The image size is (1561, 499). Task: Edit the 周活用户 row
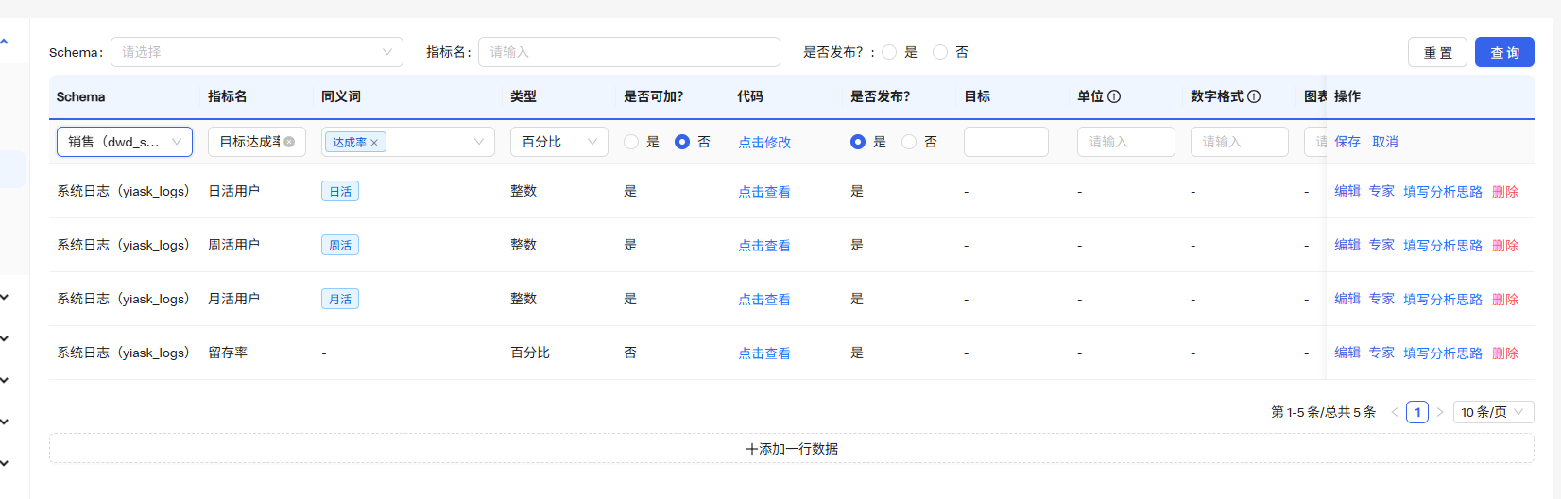[1347, 245]
